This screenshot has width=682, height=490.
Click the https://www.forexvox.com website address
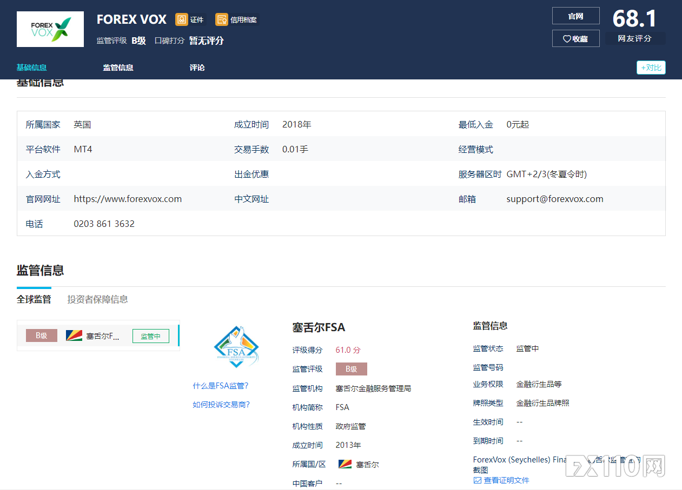click(127, 199)
